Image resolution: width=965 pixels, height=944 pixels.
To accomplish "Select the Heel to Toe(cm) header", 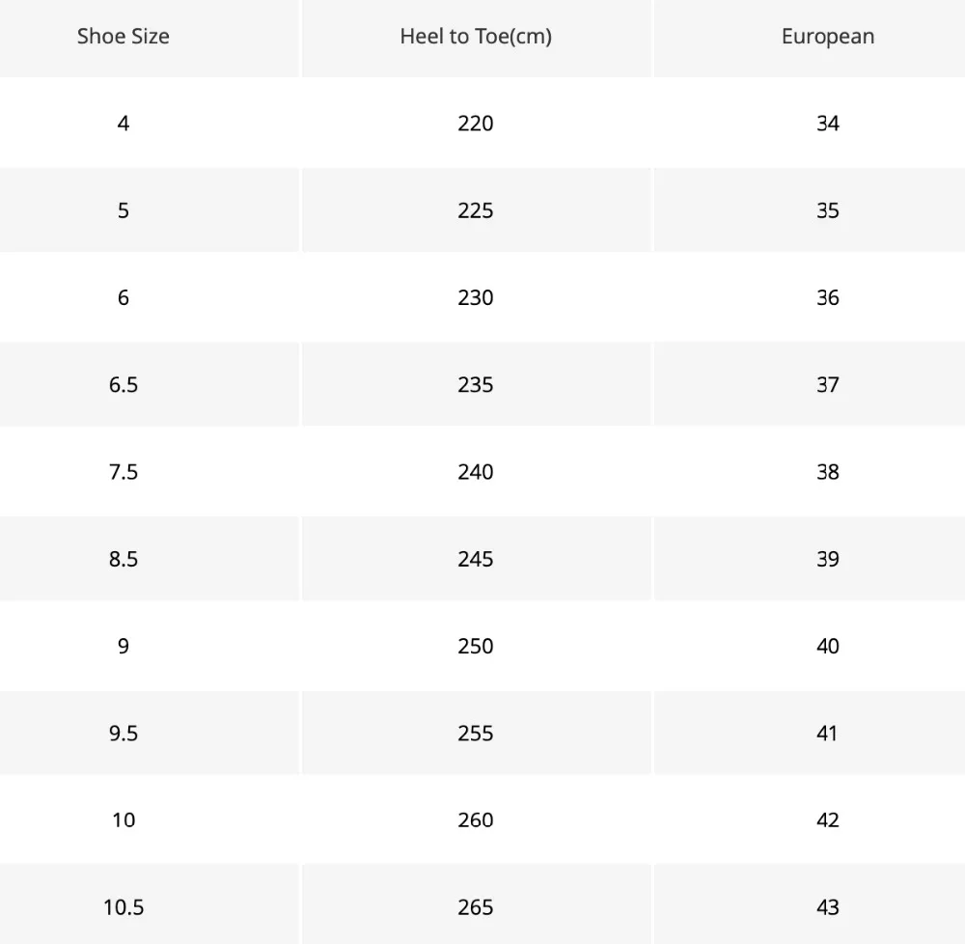I will (476, 37).
